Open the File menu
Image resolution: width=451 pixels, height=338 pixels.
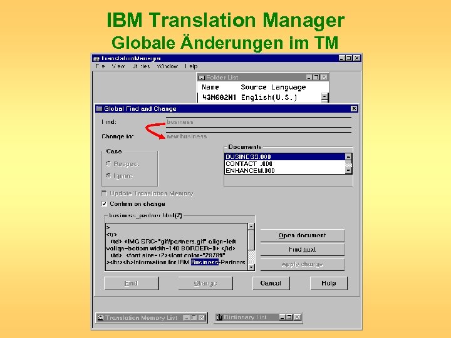[x=100, y=66]
